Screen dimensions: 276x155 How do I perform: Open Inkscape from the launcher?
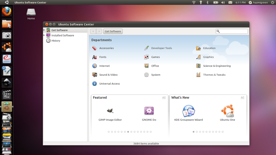(x=7, y=83)
